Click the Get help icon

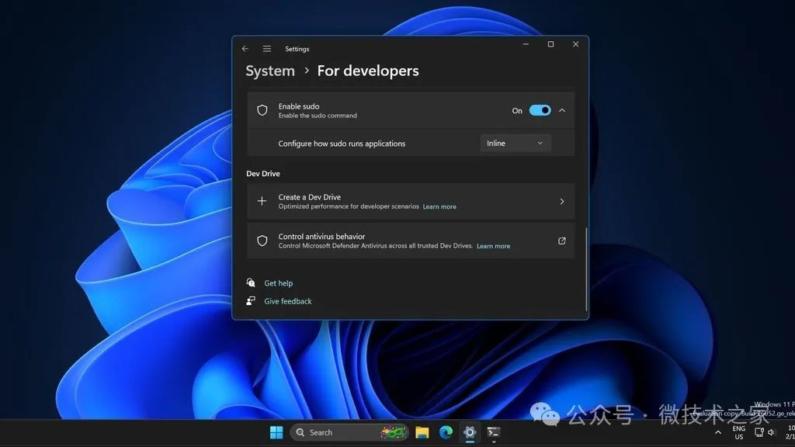coord(250,282)
